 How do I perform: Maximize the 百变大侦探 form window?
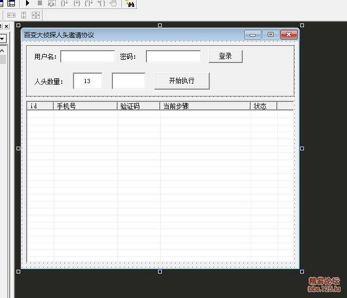tap(270, 35)
